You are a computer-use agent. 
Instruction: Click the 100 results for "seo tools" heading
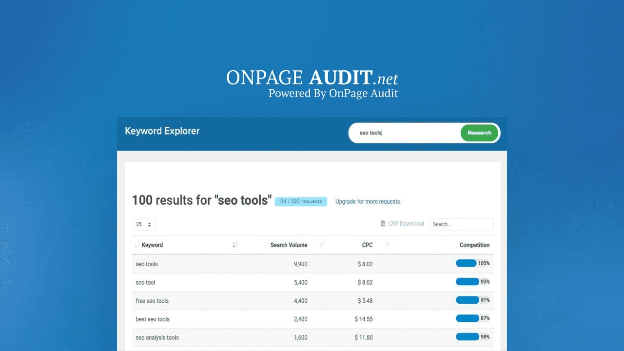coord(202,200)
